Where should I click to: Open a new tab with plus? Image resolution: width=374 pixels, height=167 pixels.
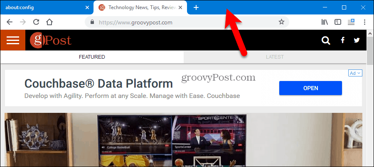coord(196,7)
